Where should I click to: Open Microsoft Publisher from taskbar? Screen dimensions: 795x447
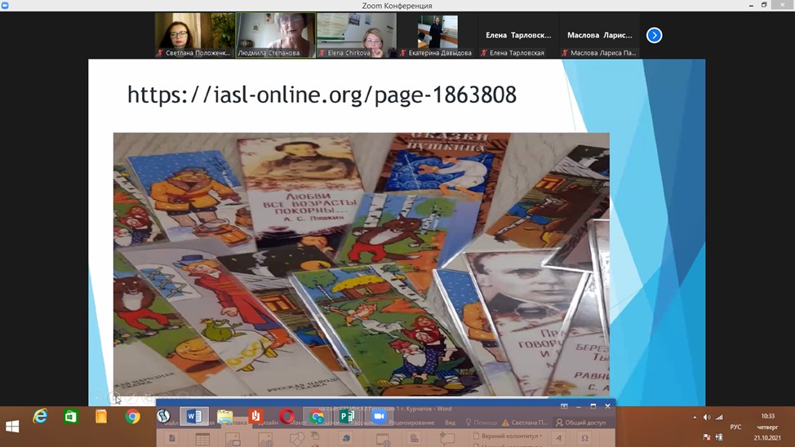click(348, 417)
